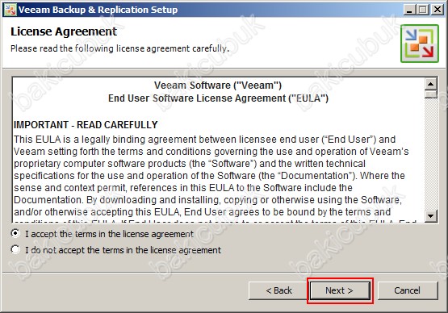Click the 'I accept the terms' label text
This screenshot has height=313, width=448.
tap(109, 234)
